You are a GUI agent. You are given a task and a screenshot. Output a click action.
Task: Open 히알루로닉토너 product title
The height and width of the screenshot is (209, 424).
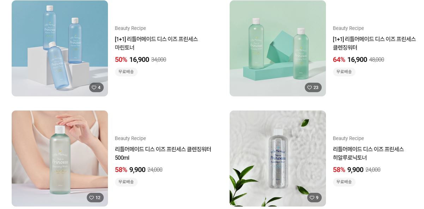(x=368, y=153)
